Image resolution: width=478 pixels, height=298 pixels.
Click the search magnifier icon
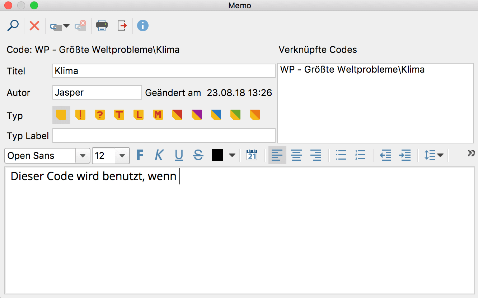[x=13, y=26]
